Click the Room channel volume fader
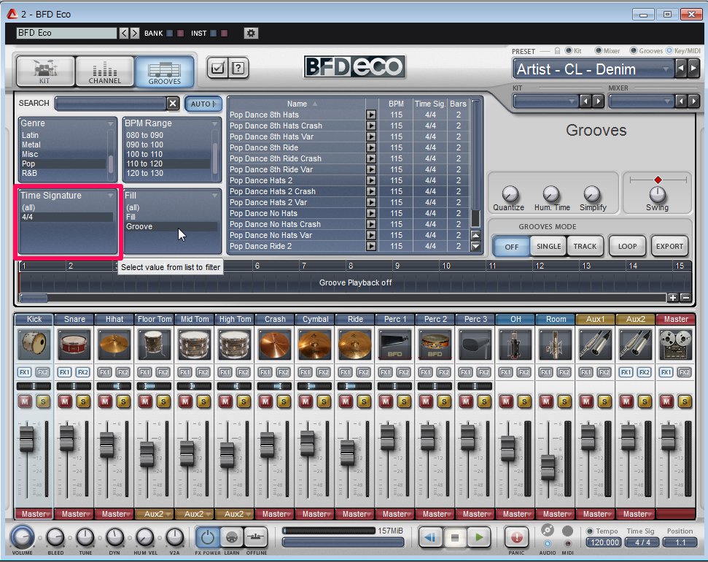The width and height of the screenshot is (708, 562). point(548,468)
